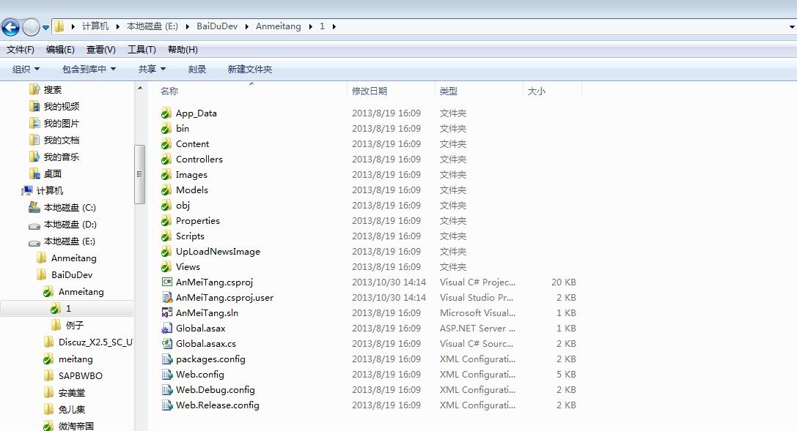Click the address bar folder icon
Screen dimensions: 797x431
click(x=59, y=26)
